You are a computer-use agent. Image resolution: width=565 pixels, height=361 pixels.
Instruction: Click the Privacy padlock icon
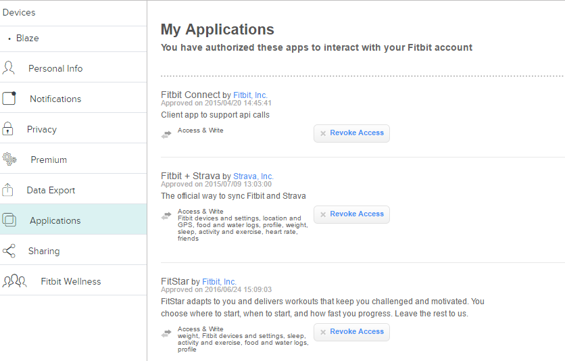[7, 128]
